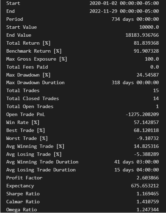Screen dimensions: 166x213
Task: Click Best Trade value 68.120118
Action: coord(146,130)
